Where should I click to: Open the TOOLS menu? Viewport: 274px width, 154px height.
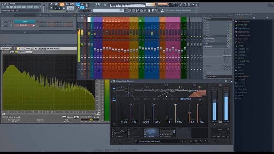[36, 7]
